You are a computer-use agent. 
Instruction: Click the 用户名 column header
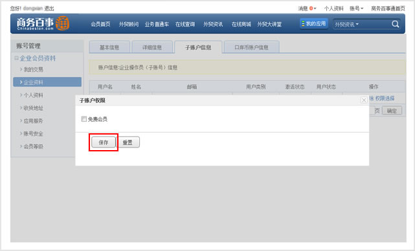(x=105, y=87)
